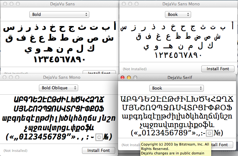This screenshot has height=156, width=238.
Task: Minimize DejaVu Serif using the yellow button
Action: (129, 78)
